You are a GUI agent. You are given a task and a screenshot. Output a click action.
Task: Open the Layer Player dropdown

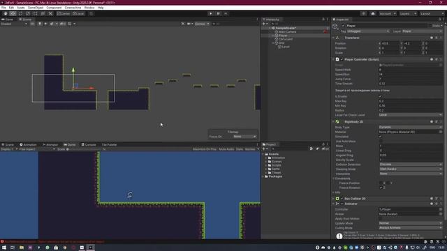(422, 31)
